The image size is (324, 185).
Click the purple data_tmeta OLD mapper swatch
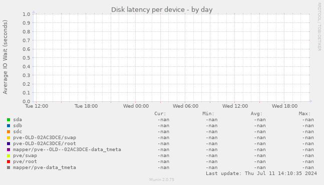(x=9, y=150)
